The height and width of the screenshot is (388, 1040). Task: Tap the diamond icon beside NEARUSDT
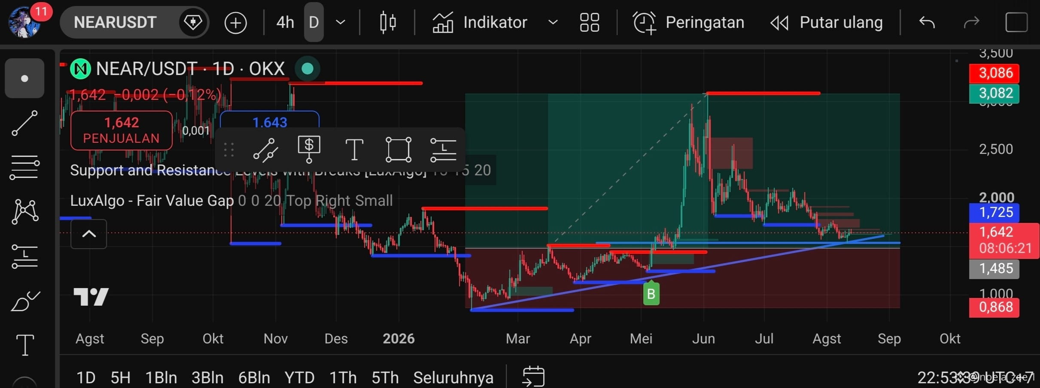193,22
